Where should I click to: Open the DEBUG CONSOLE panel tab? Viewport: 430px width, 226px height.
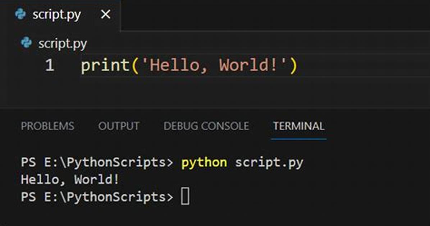[206, 126]
